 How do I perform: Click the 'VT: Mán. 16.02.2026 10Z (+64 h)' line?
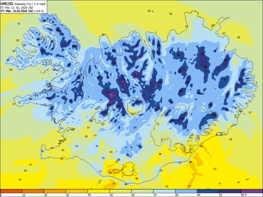point(22,11)
